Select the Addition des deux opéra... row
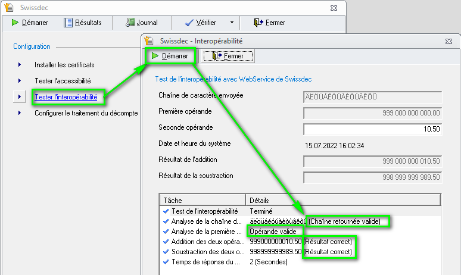 click(x=300, y=242)
